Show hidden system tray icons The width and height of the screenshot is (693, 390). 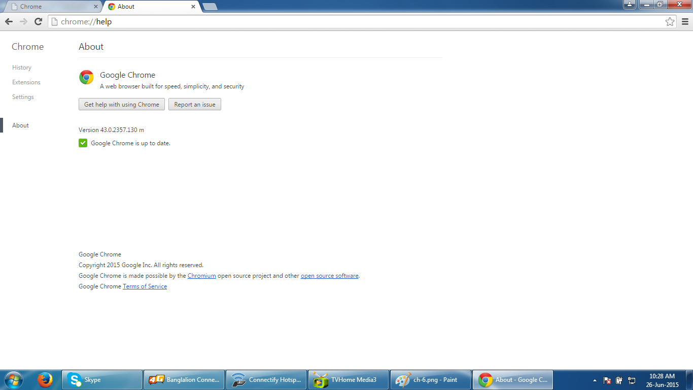click(x=595, y=380)
